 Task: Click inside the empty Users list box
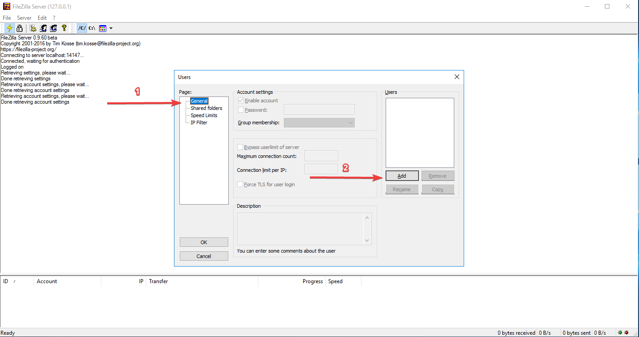click(420, 133)
